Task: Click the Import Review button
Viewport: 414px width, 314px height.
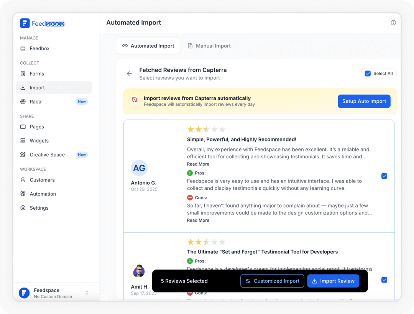Action: (x=333, y=281)
